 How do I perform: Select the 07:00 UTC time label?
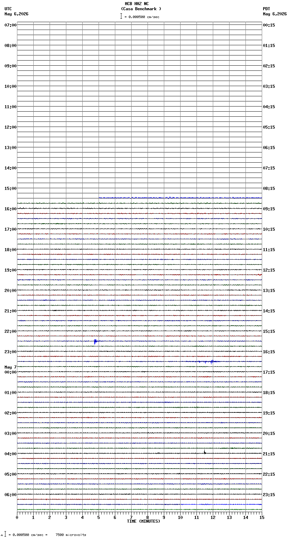tap(10, 25)
